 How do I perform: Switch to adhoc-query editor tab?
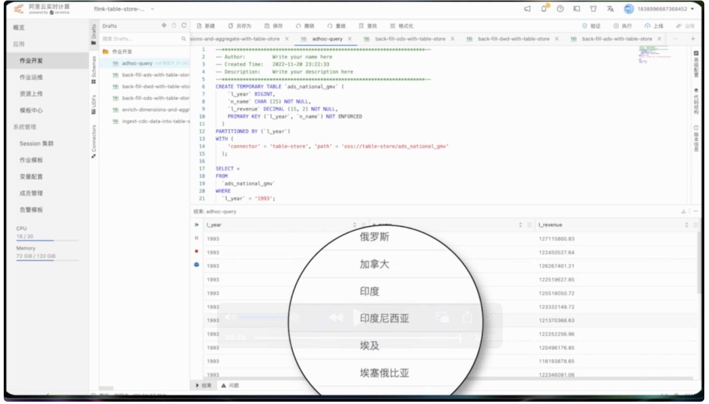click(327, 39)
